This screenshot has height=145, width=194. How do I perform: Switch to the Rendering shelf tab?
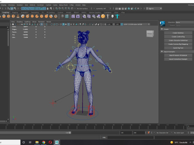(x=35, y=12)
